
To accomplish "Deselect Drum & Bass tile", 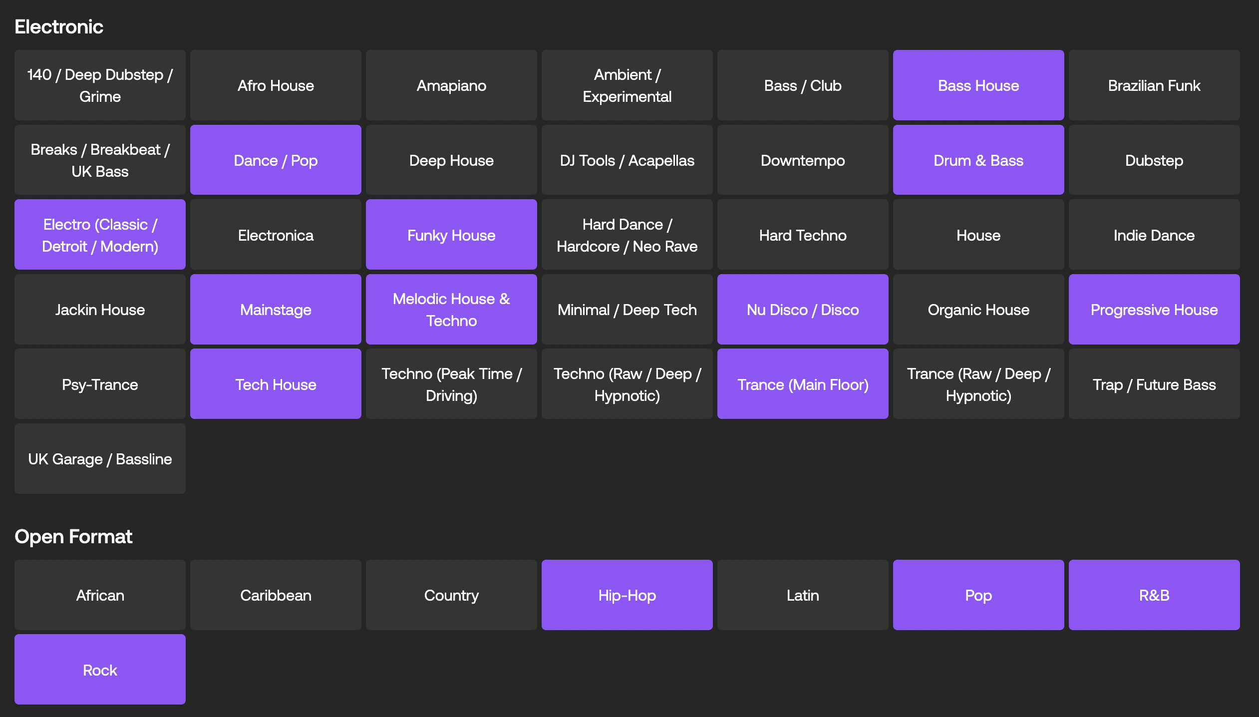I will click(978, 160).
